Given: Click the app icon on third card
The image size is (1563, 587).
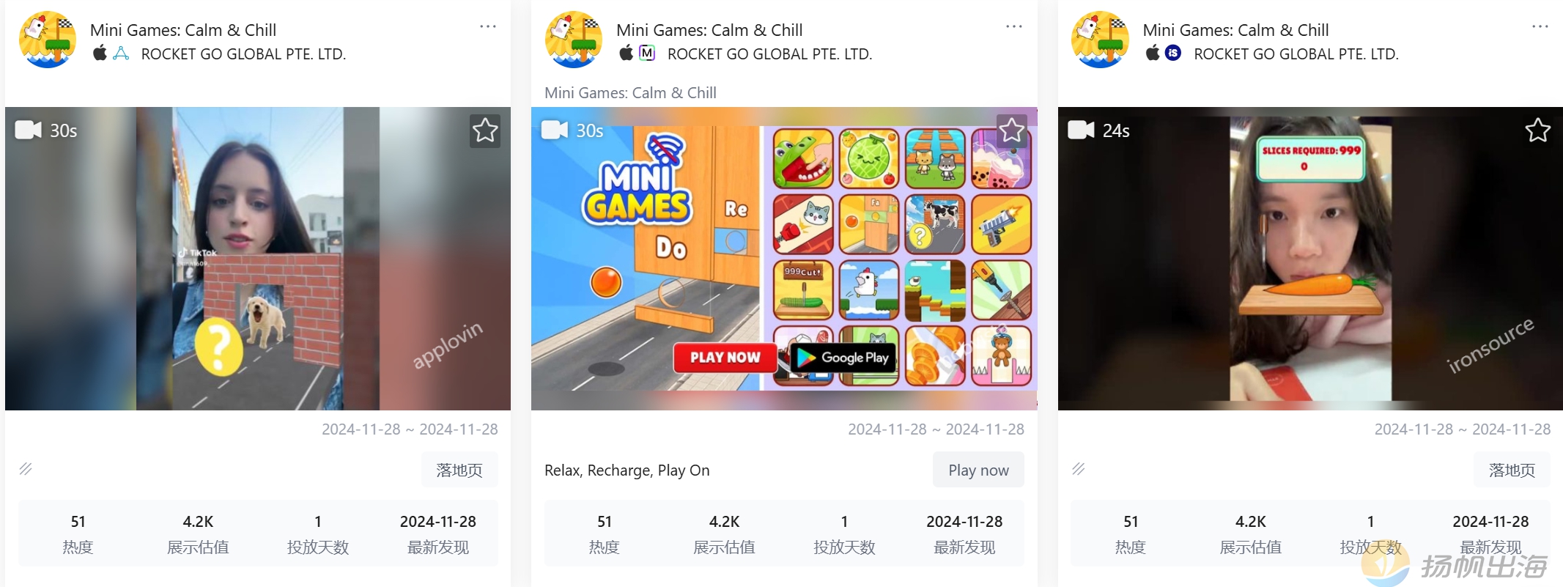Looking at the screenshot, I should [1100, 40].
